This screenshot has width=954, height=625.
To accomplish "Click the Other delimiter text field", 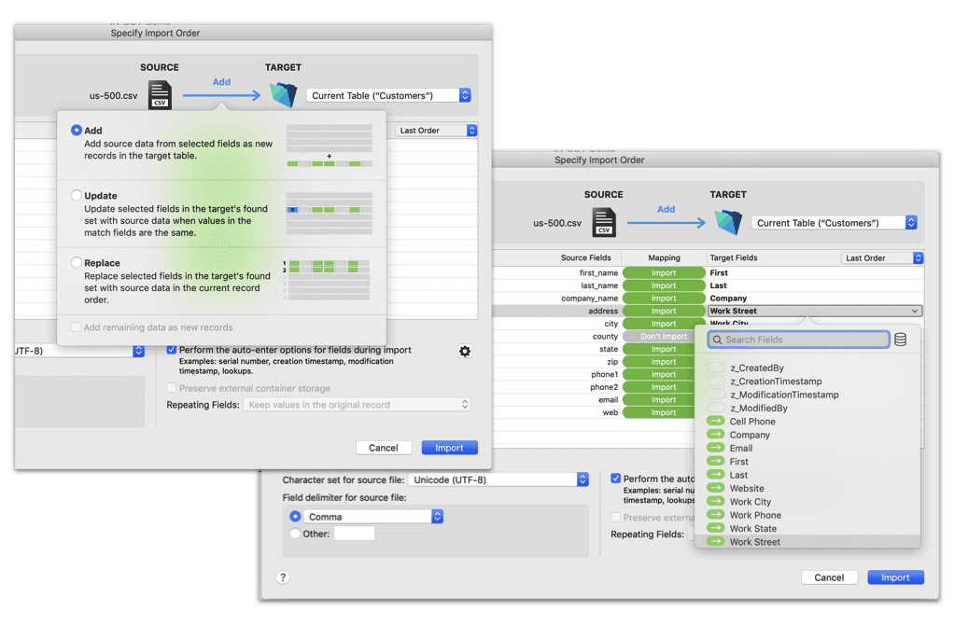I will tap(354, 534).
